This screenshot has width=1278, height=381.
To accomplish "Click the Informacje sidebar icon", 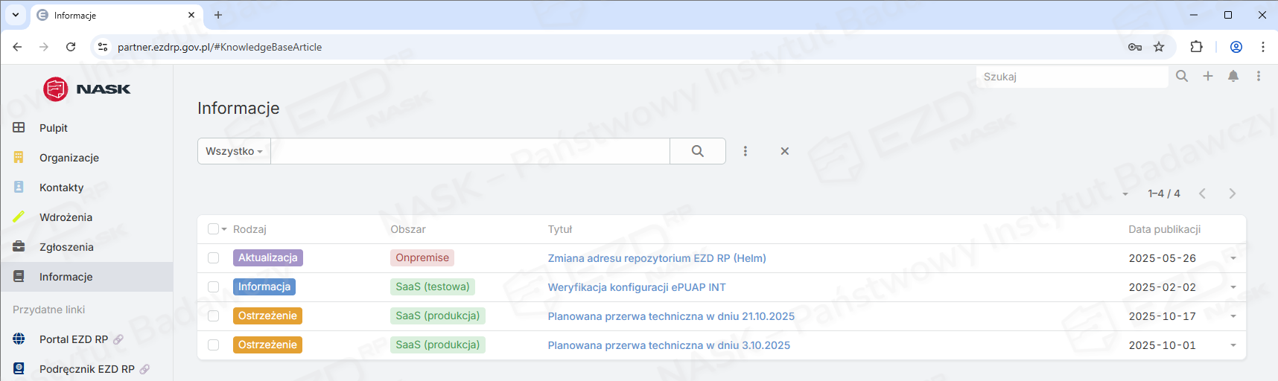I will [x=19, y=276].
